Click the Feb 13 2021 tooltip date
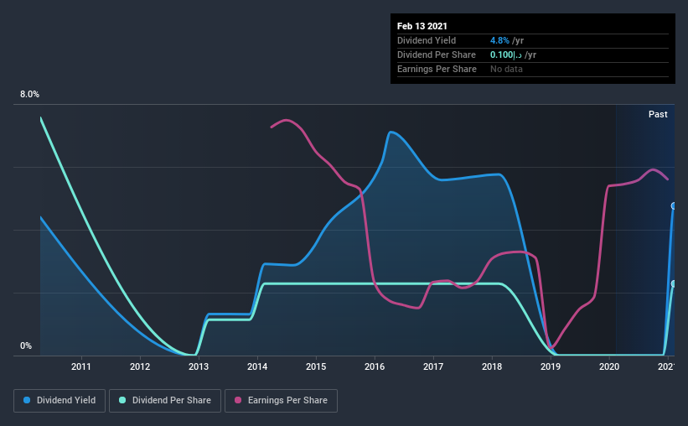The width and height of the screenshot is (688, 426). [x=422, y=26]
